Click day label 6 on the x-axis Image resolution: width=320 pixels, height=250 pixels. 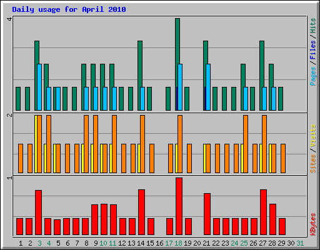tap(67, 243)
